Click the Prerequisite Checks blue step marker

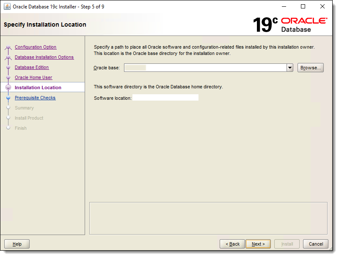8,98
